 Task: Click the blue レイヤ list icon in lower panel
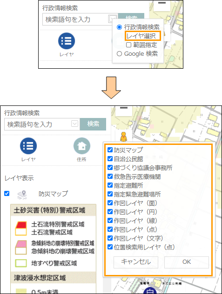[x=28, y=146]
